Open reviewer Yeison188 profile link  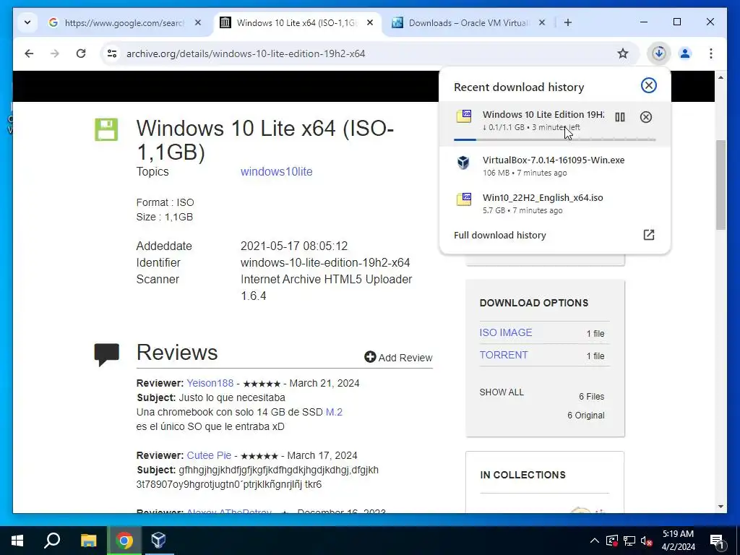point(210,383)
